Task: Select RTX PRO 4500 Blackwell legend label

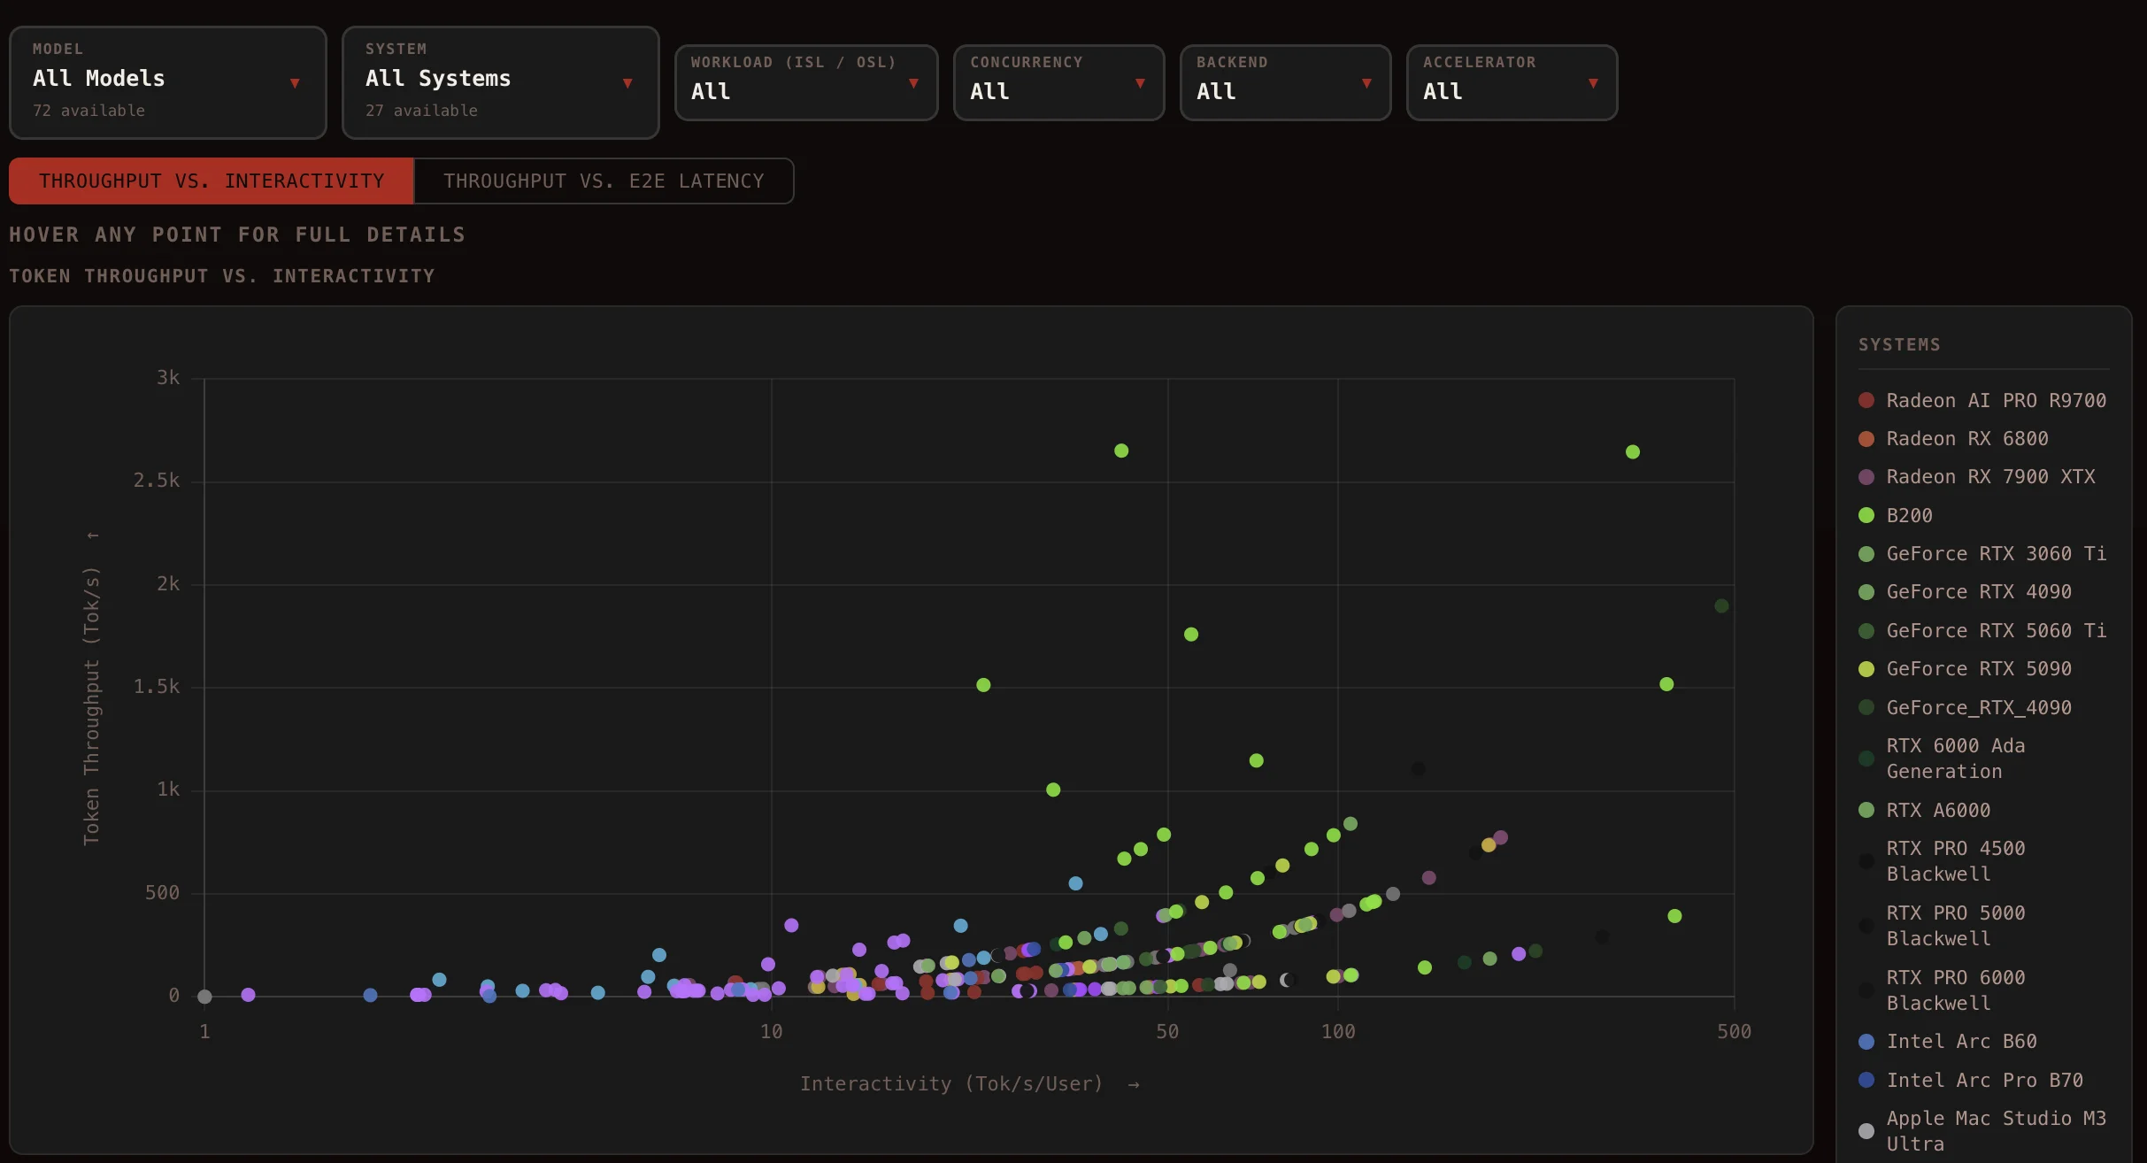Action: point(1956,861)
